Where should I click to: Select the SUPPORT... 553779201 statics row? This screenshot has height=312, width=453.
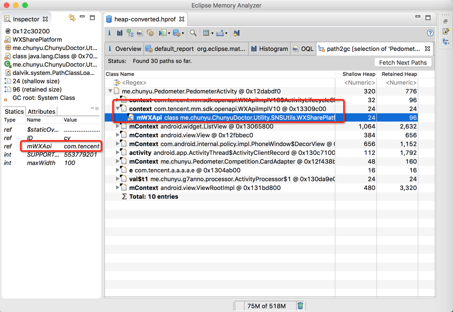[x=51, y=154]
